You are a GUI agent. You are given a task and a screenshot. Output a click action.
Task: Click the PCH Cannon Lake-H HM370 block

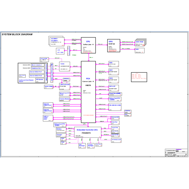click(88, 92)
